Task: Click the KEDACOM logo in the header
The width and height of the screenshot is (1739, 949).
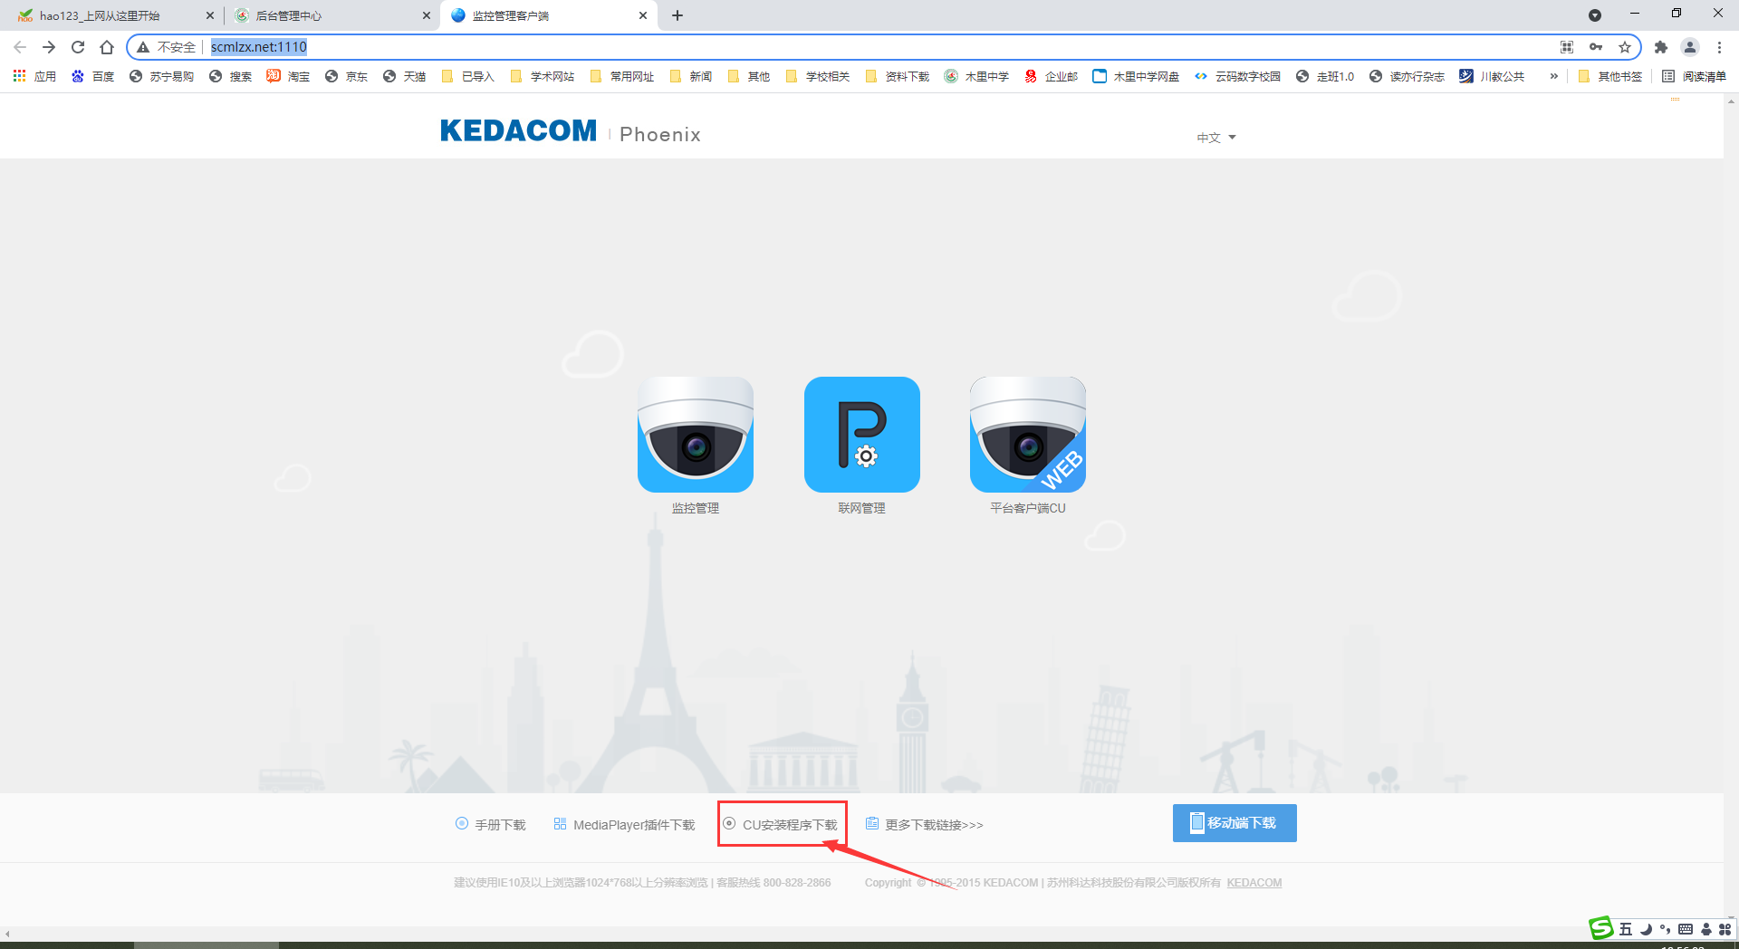Action: 518,131
